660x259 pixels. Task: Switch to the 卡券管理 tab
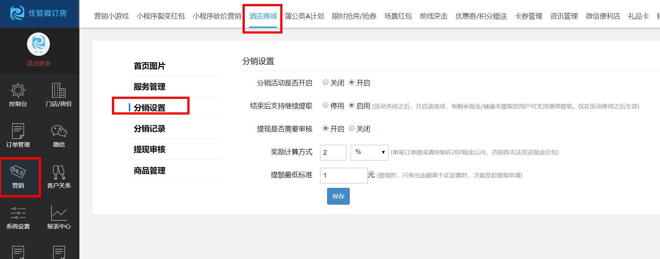(x=528, y=16)
